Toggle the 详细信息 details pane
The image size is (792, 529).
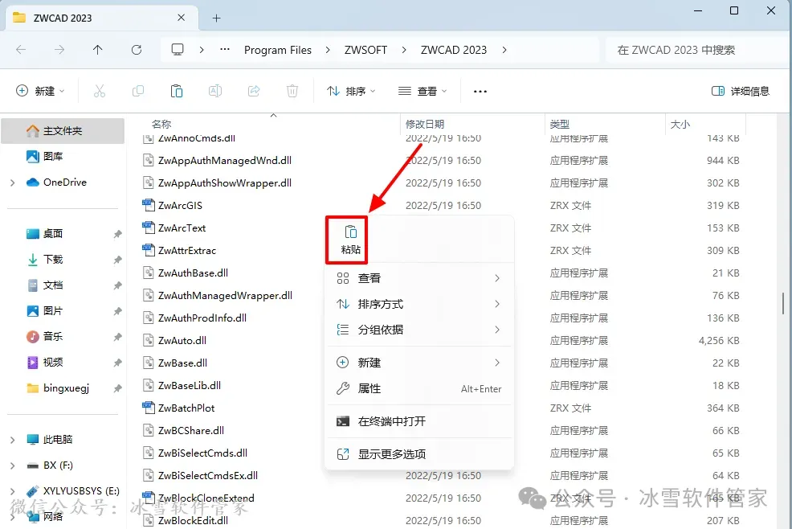coord(740,91)
